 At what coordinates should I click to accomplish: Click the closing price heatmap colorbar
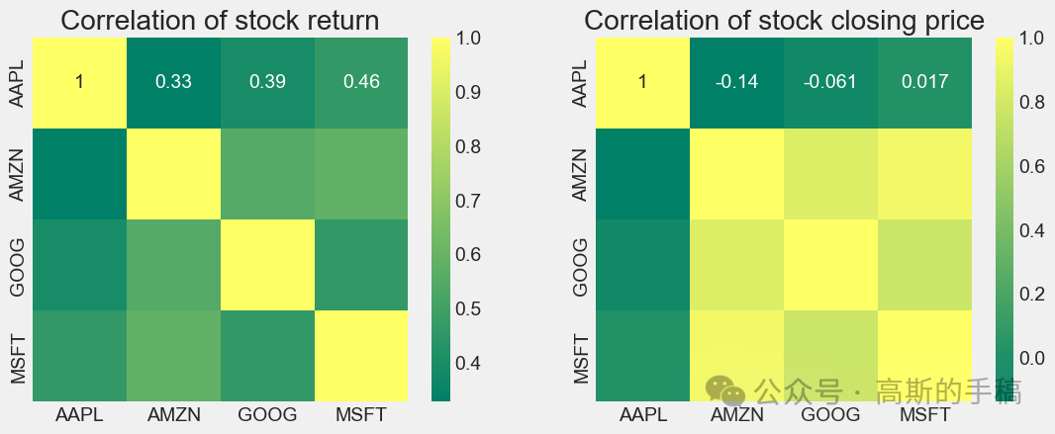[x=1005, y=218]
